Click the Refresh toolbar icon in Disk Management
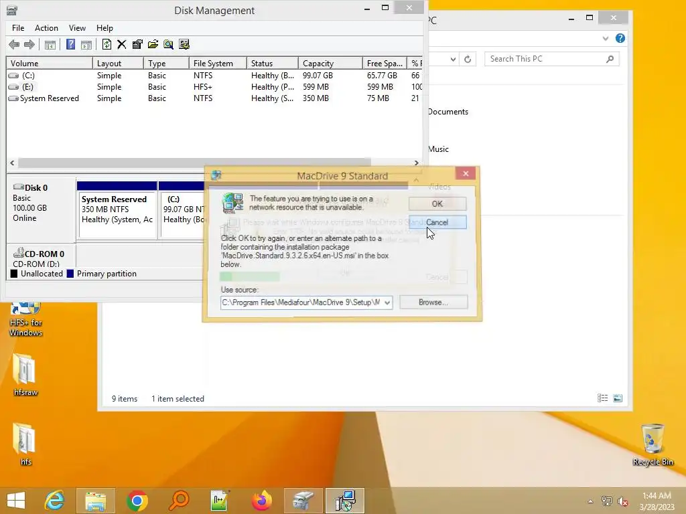 click(x=107, y=44)
